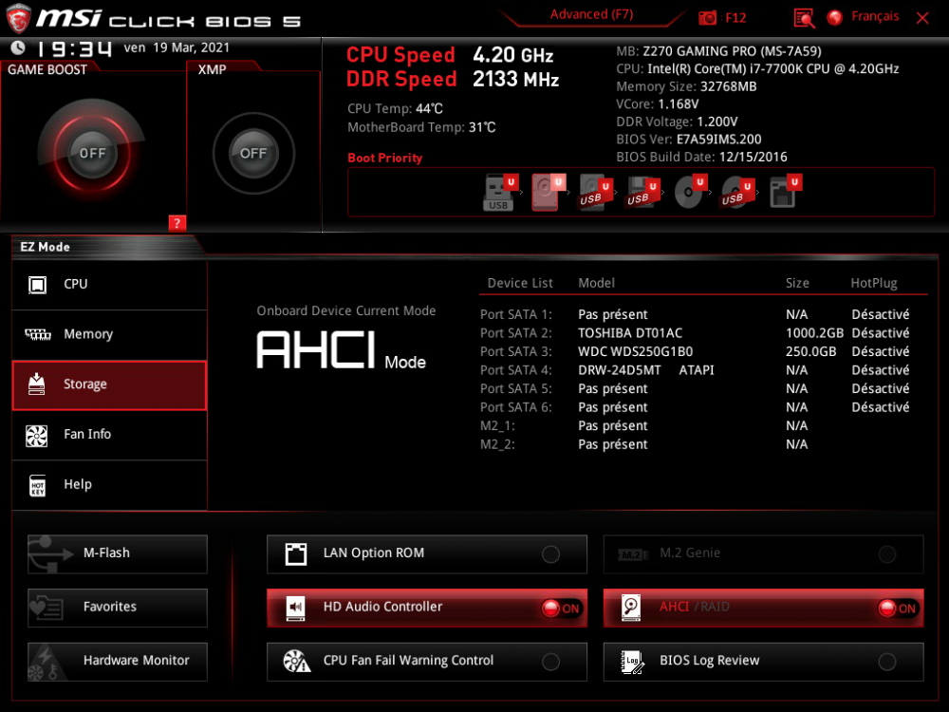Image resolution: width=949 pixels, height=712 pixels.
Task: Click the USB key boot priority icon
Action: tap(499, 193)
